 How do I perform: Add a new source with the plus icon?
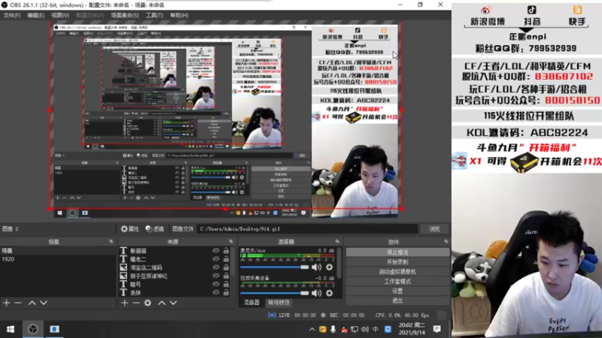[125, 303]
